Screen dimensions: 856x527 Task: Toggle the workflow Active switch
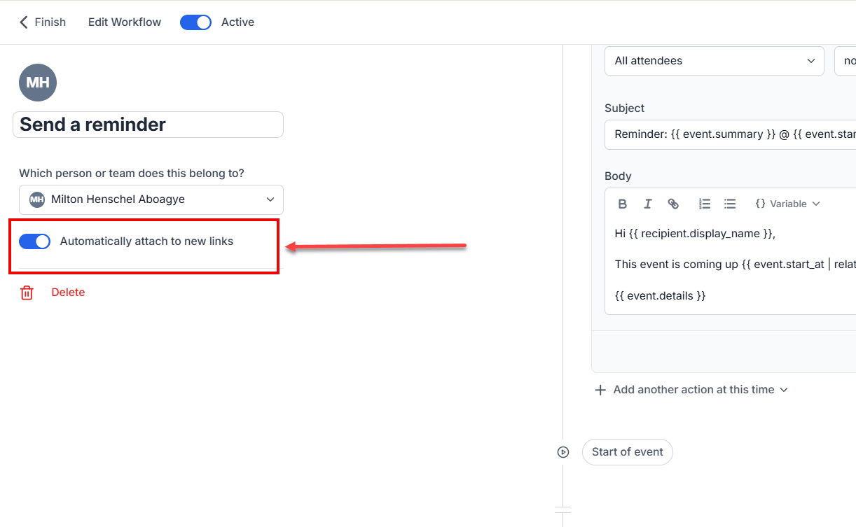point(195,22)
